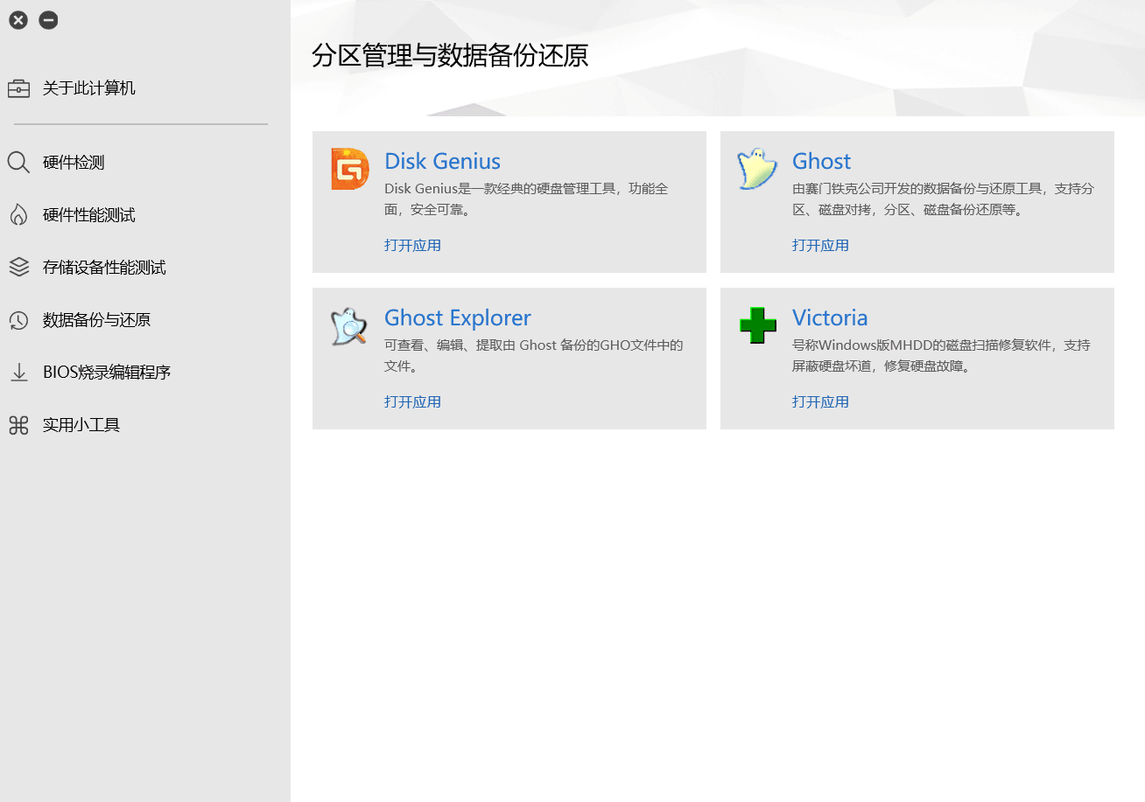Click the Ghost description mentioning 赛门铁克
Image resolution: width=1145 pixels, height=802 pixels.
943,199
